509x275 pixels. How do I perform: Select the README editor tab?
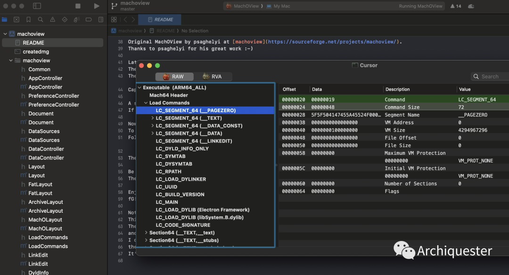point(160,19)
